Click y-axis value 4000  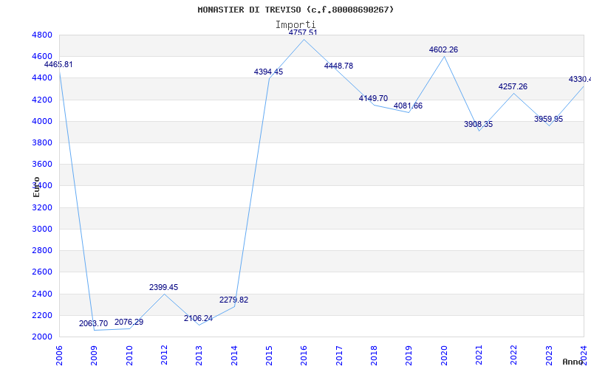coord(43,121)
